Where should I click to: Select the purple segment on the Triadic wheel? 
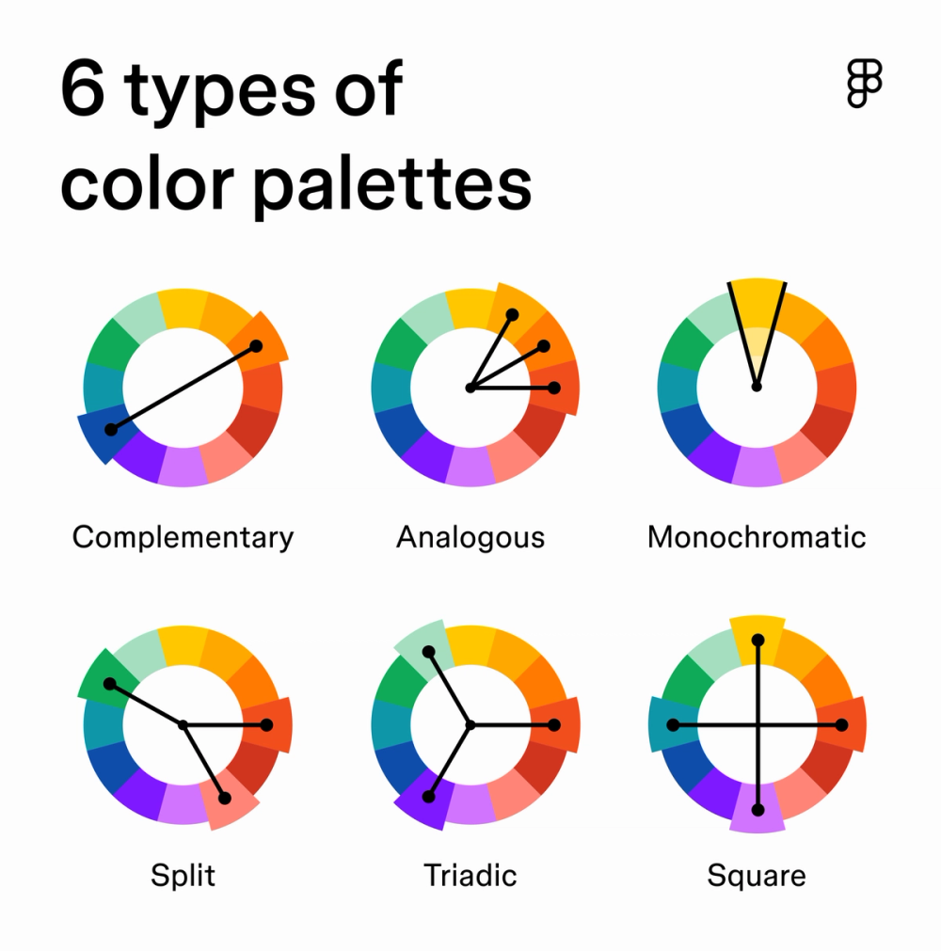coord(424,799)
